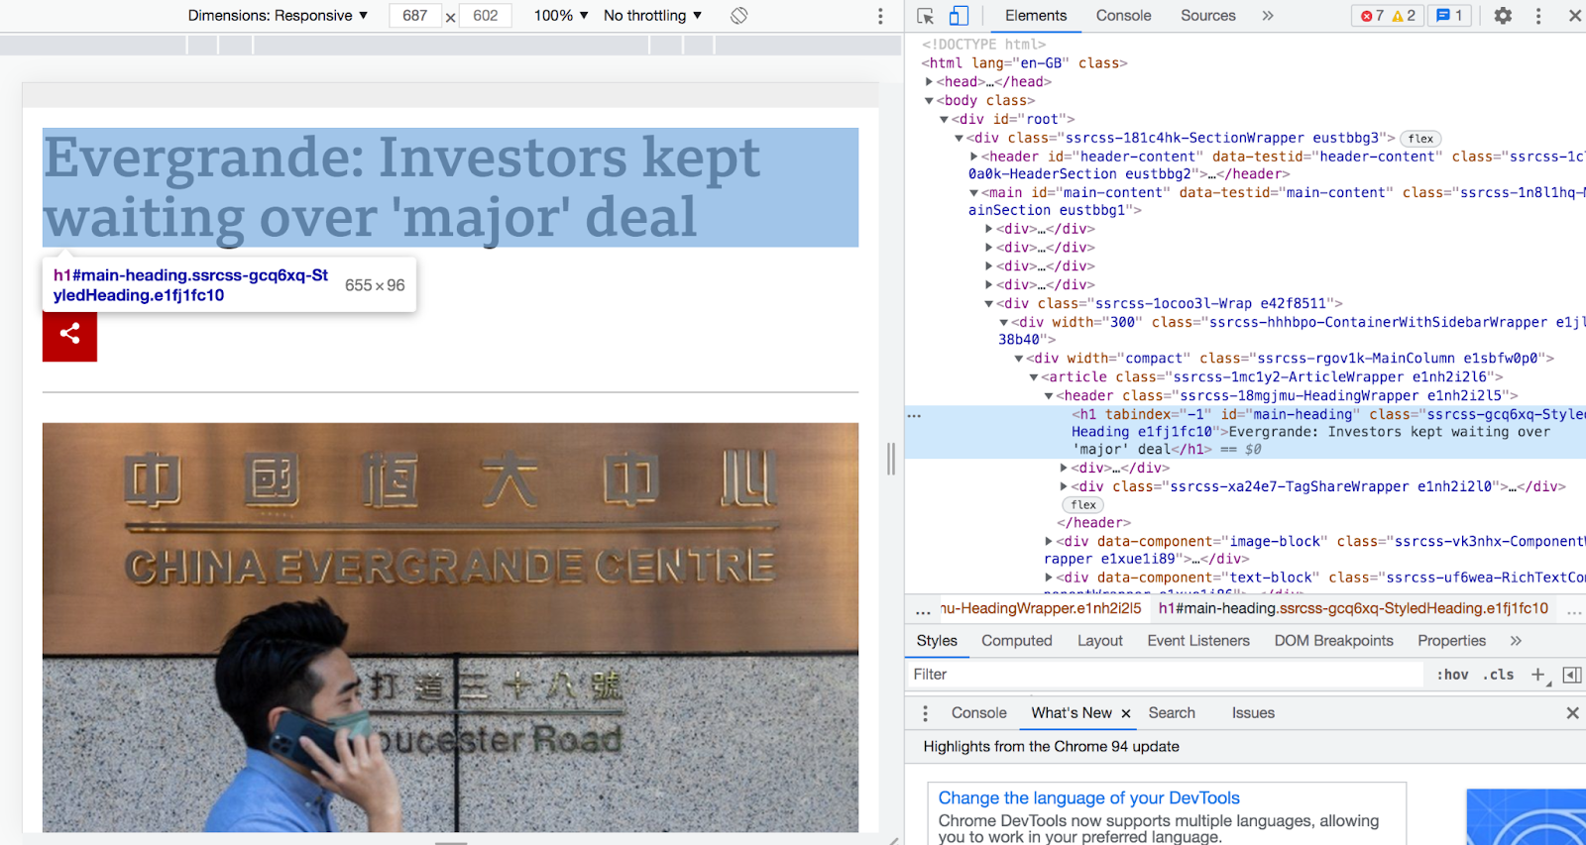This screenshot has width=1586, height=845.
Task: Switch to the Sources tab
Action: coord(1207,16)
